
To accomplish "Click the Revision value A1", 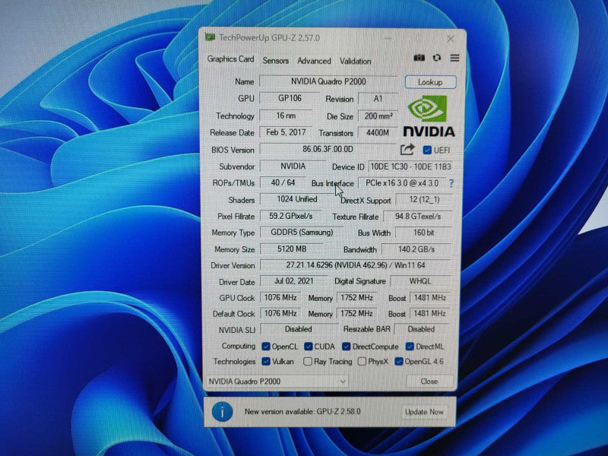I will point(378,99).
